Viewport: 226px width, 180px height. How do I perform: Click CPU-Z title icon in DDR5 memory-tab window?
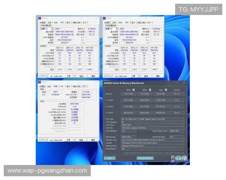(40, 82)
